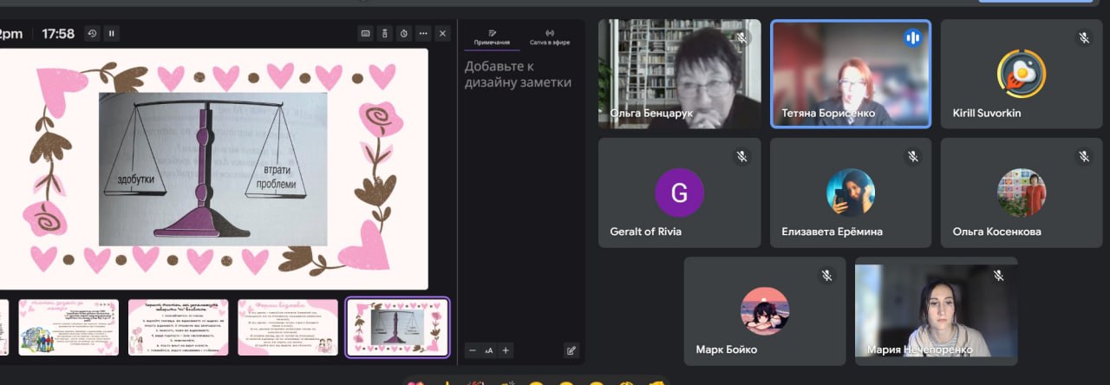This screenshot has height=385, width=1110.
Task: Click the notes field 'Добавьте к дизайну заметки'
Action: (x=518, y=75)
